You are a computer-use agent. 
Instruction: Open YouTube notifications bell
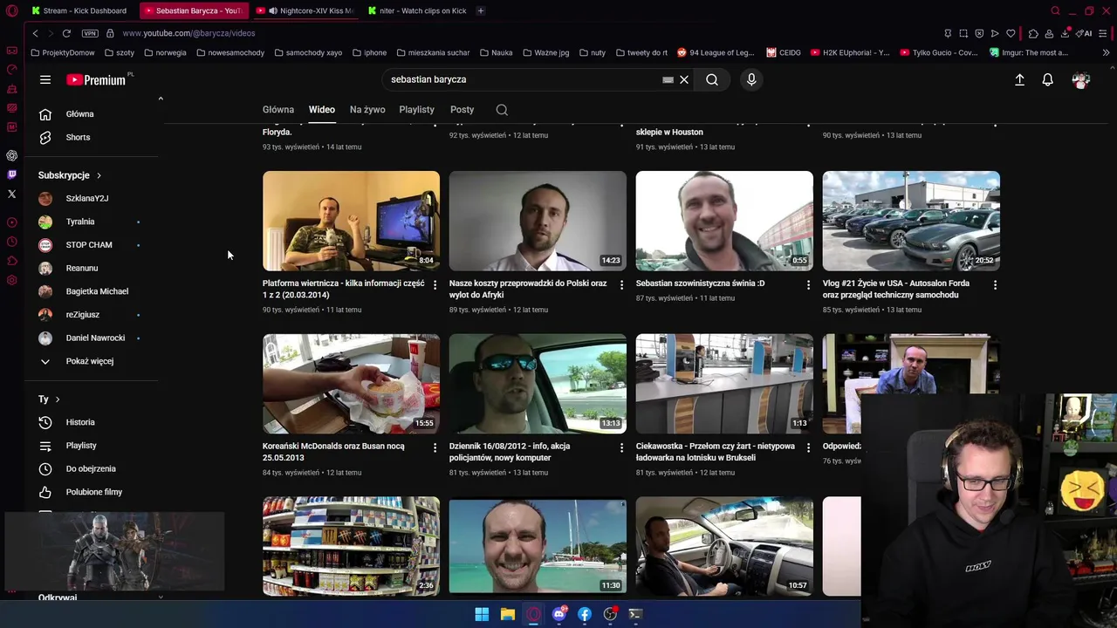(1048, 79)
